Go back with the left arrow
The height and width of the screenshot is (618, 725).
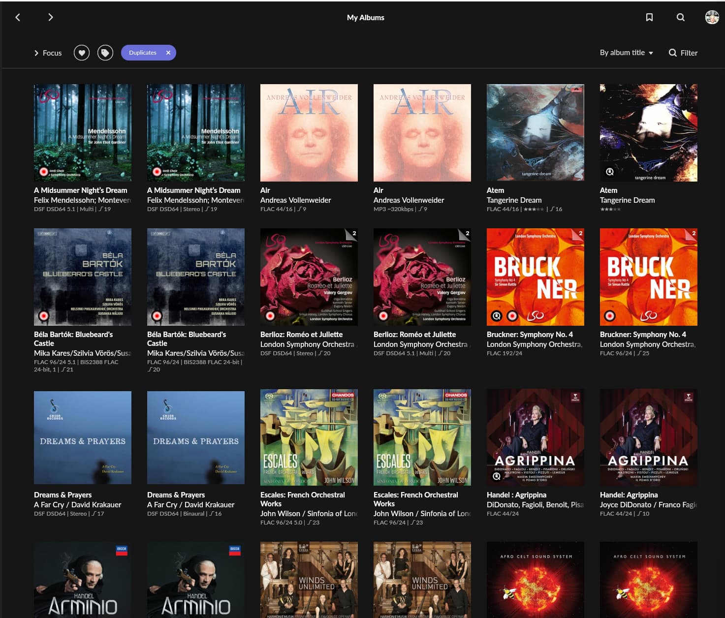(x=18, y=17)
